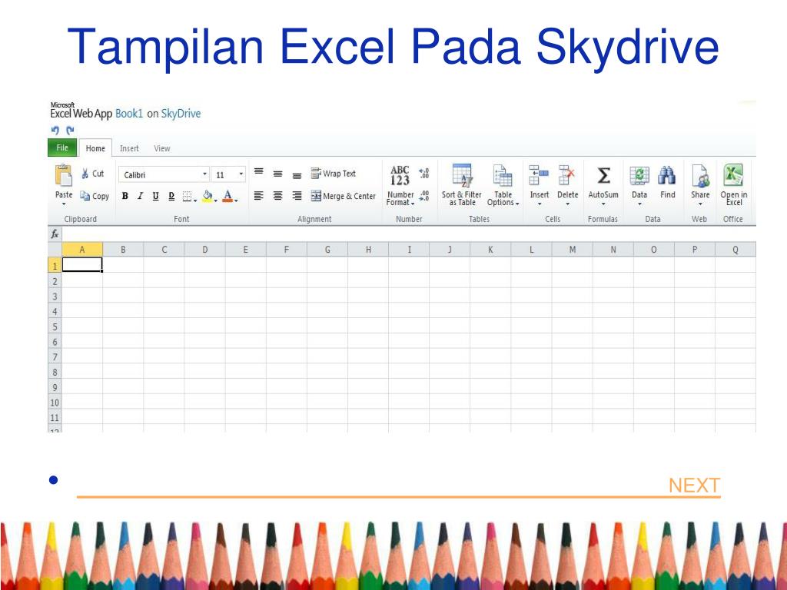Switch to the Insert tab
787x590 pixels.
pyautogui.click(x=129, y=148)
